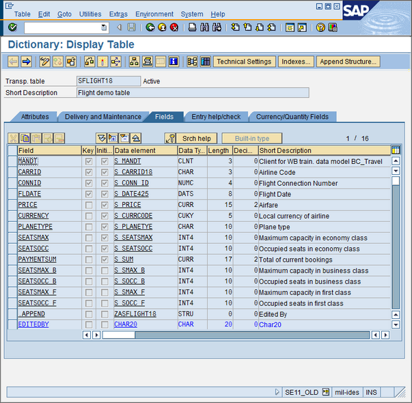Viewport: 412px width, 403px height.
Task: Click the Technical Settings button
Action: point(244,61)
